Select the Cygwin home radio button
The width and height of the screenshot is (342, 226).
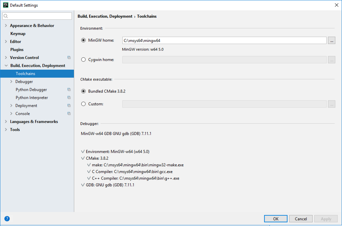tap(83, 60)
